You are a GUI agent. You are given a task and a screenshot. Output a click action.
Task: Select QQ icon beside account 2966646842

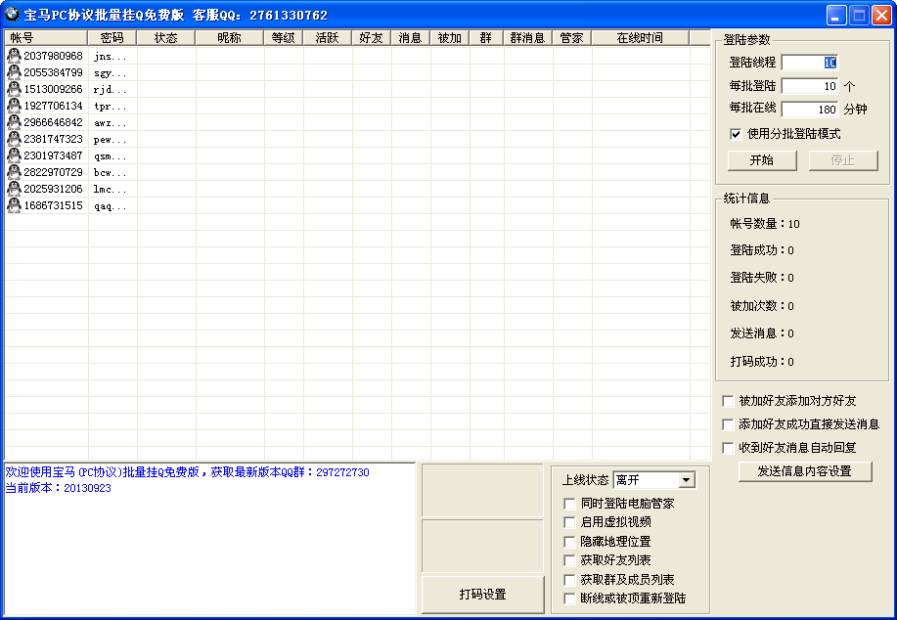(x=14, y=122)
